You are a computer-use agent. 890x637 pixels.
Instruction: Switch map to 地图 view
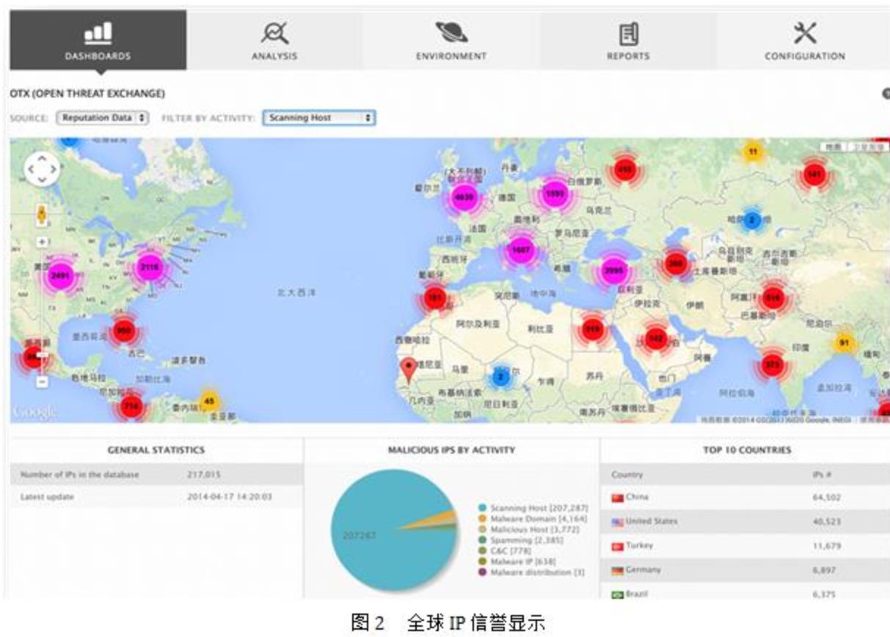[x=833, y=147]
